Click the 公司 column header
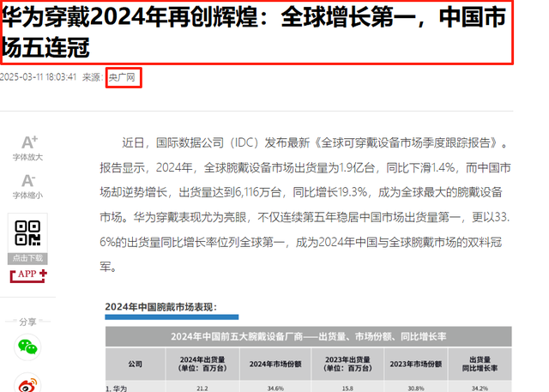The width and height of the screenshot is (549, 392). (x=136, y=364)
